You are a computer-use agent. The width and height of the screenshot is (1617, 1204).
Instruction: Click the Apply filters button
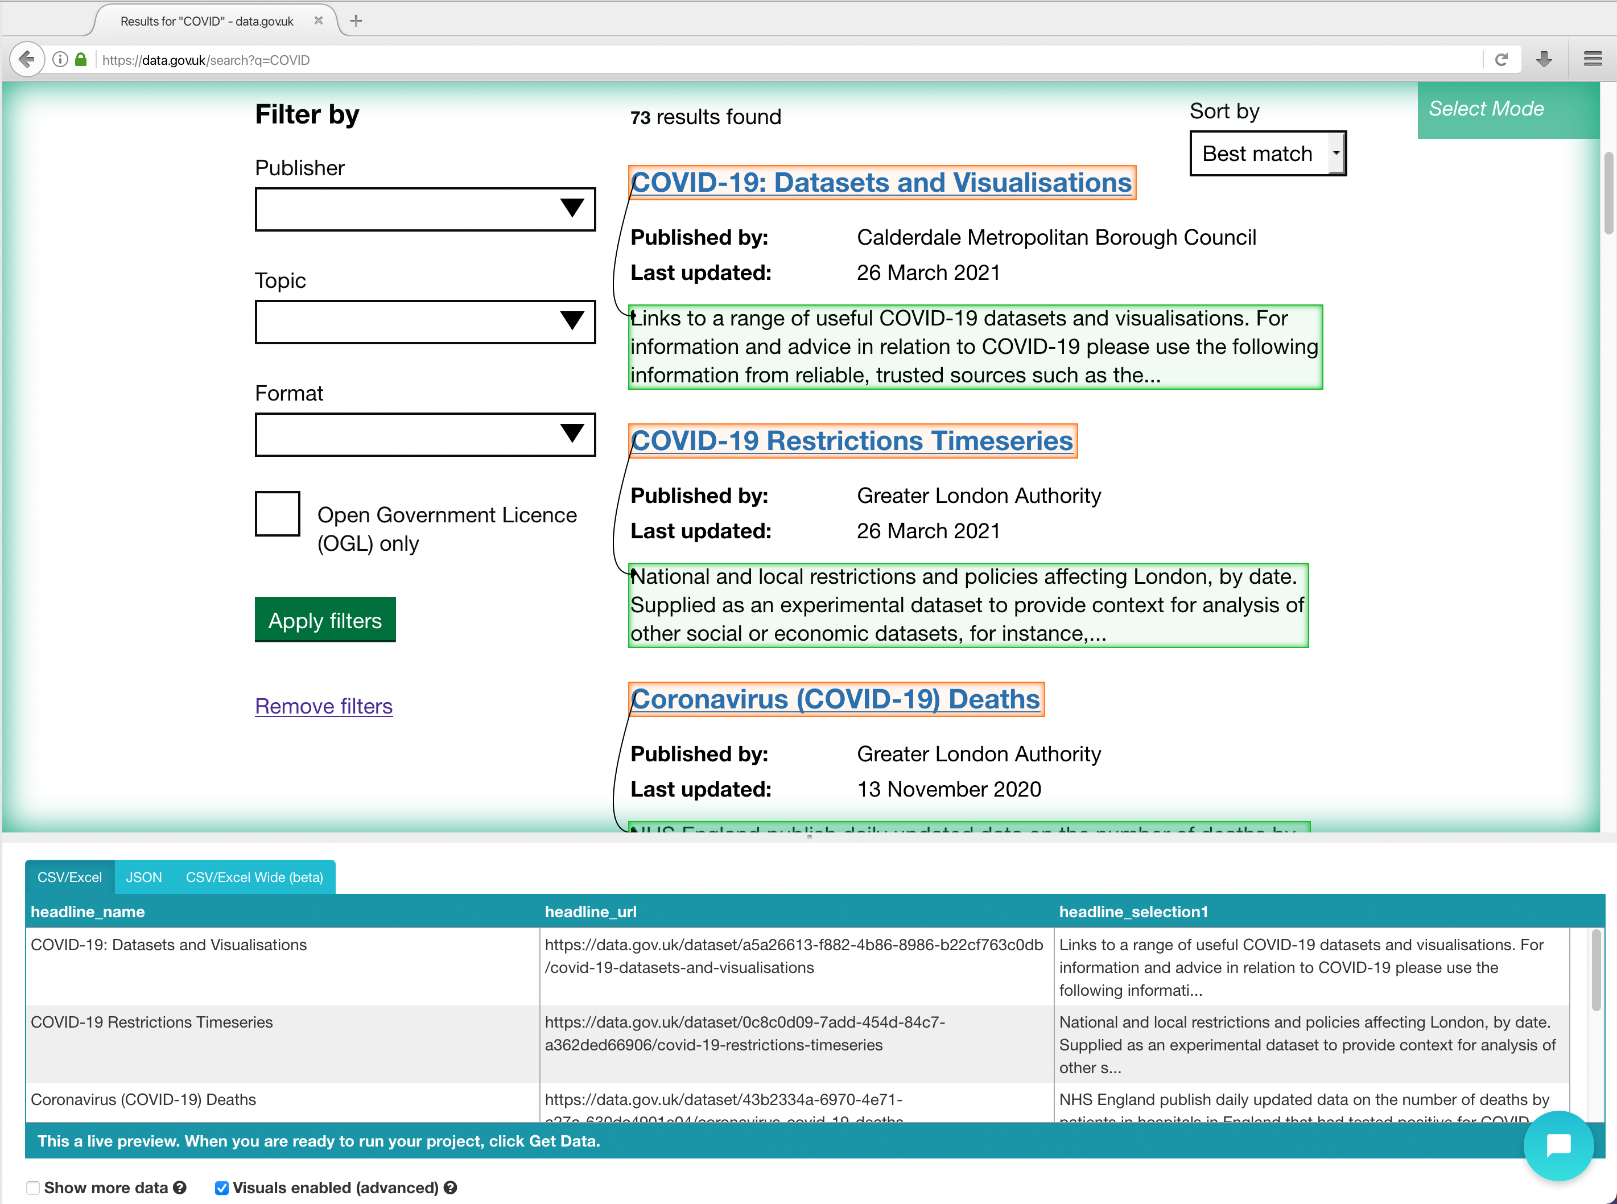tap(325, 620)
